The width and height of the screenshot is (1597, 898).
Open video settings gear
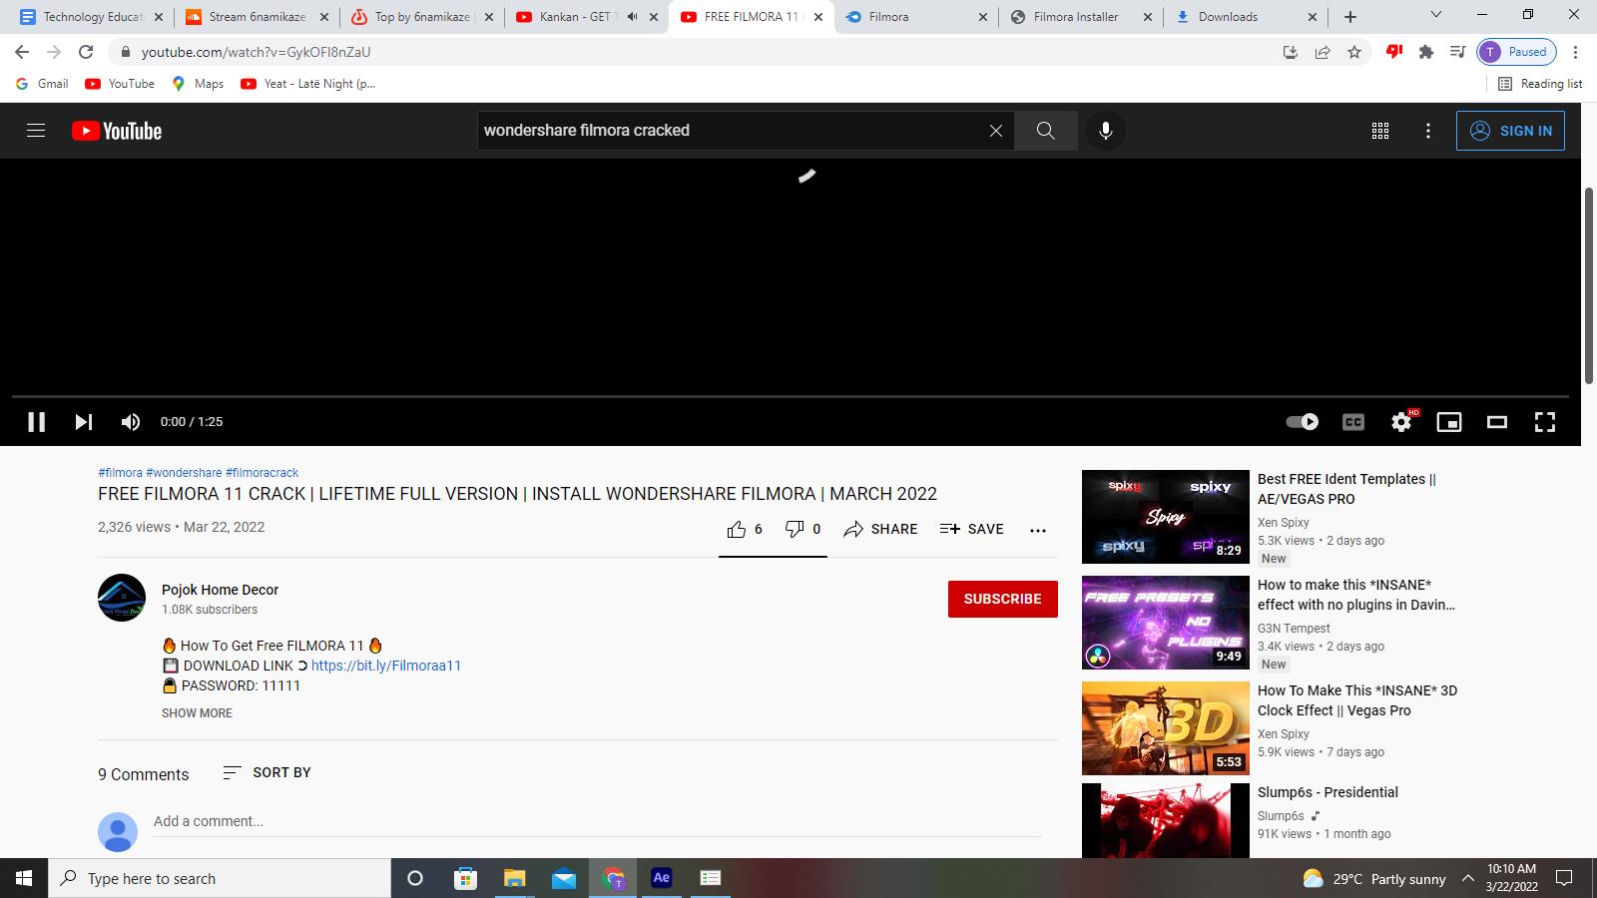click(1401, 422)
